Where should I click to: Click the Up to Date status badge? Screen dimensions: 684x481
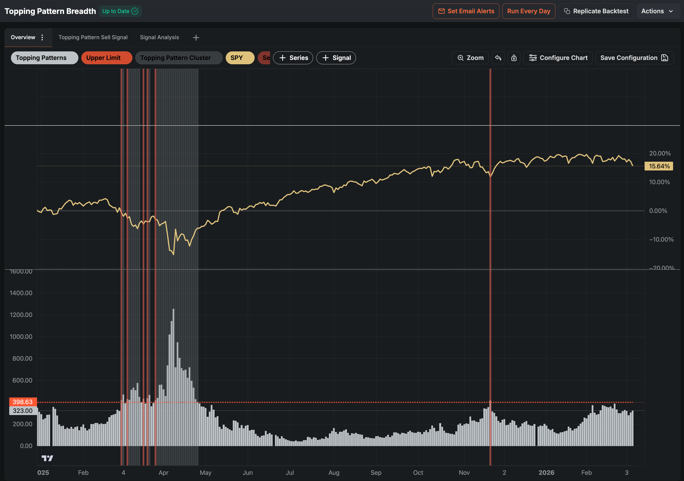120,11
